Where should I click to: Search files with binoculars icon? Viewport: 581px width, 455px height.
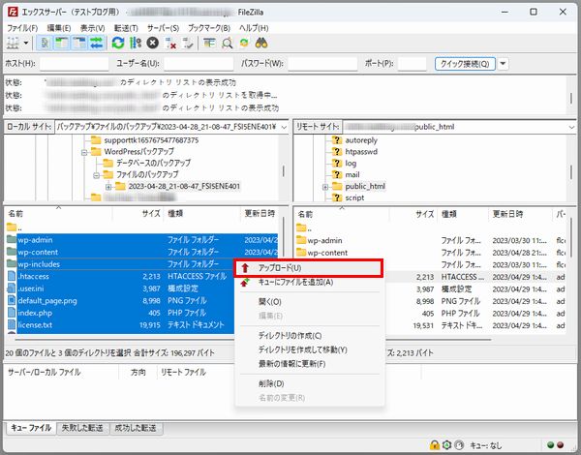coord(261,44)
